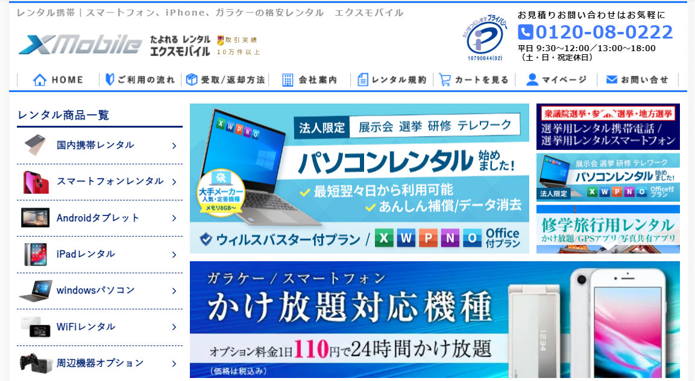Click the Privacy mark badge
695x381 pixels.
pos(485,37)
